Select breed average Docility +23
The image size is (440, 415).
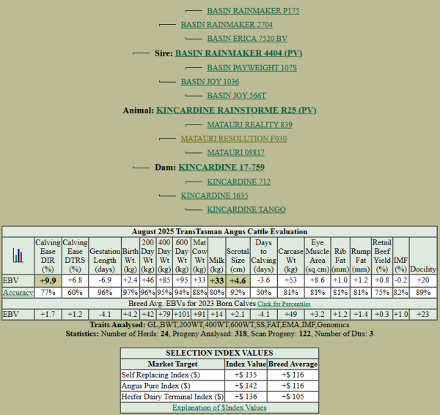pos(423,315)
